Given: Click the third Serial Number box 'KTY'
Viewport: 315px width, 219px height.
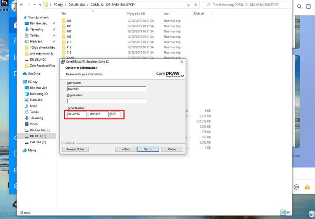Looking at the screenshot, I should click(x=115, y=114).
